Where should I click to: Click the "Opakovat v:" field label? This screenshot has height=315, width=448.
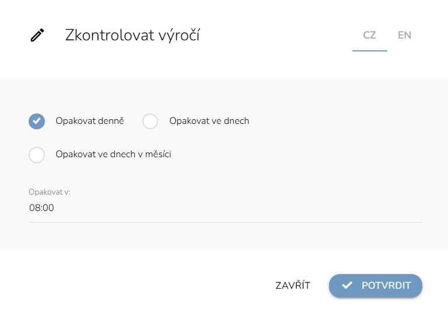point(50,192)
